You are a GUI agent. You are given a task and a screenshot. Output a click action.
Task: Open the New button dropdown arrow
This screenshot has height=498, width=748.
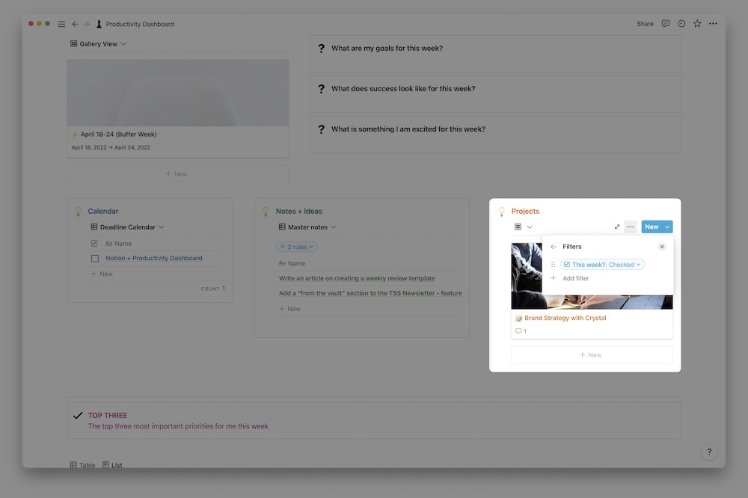(667, 227)
